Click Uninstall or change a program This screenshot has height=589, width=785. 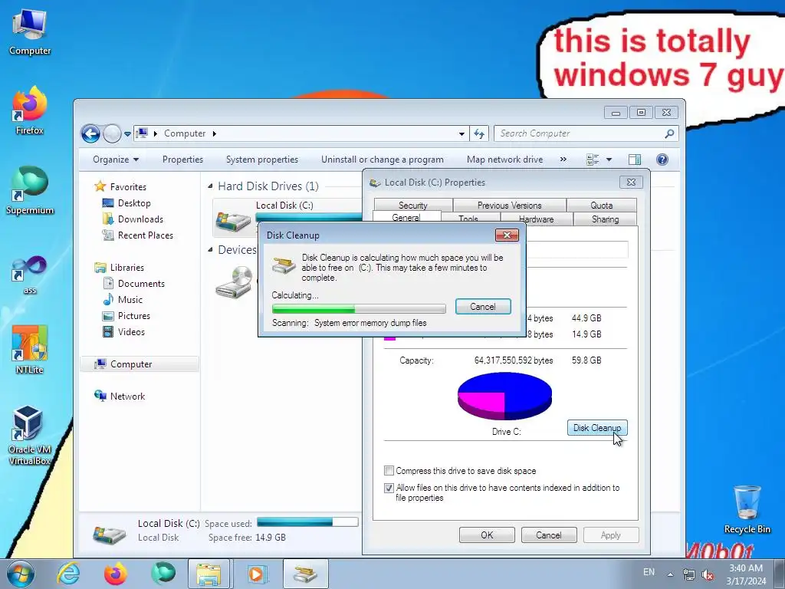point(382,160)
